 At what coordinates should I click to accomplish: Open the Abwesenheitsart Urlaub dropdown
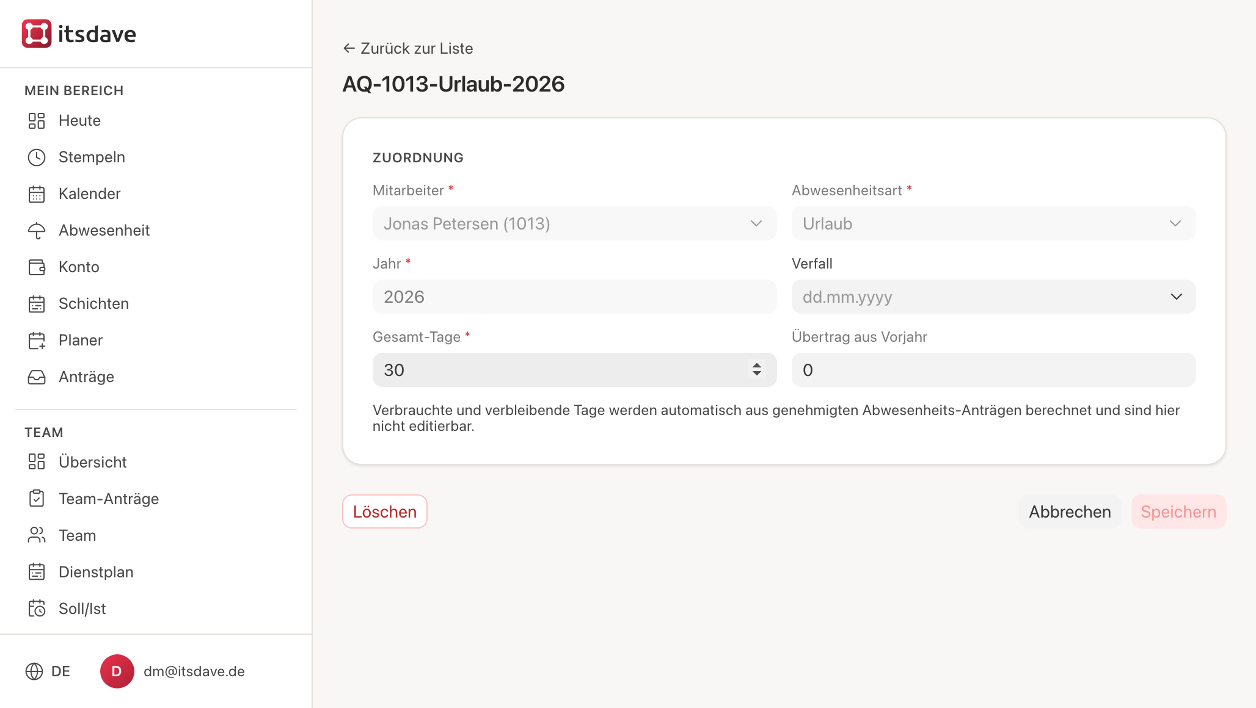993,223
